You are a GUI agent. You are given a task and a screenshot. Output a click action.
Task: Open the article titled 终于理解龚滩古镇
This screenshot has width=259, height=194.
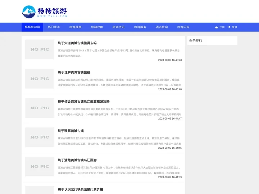coord(71,131)
